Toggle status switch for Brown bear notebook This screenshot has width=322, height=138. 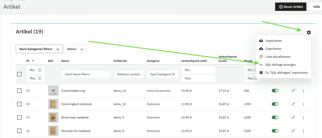(x=275, y=117)
